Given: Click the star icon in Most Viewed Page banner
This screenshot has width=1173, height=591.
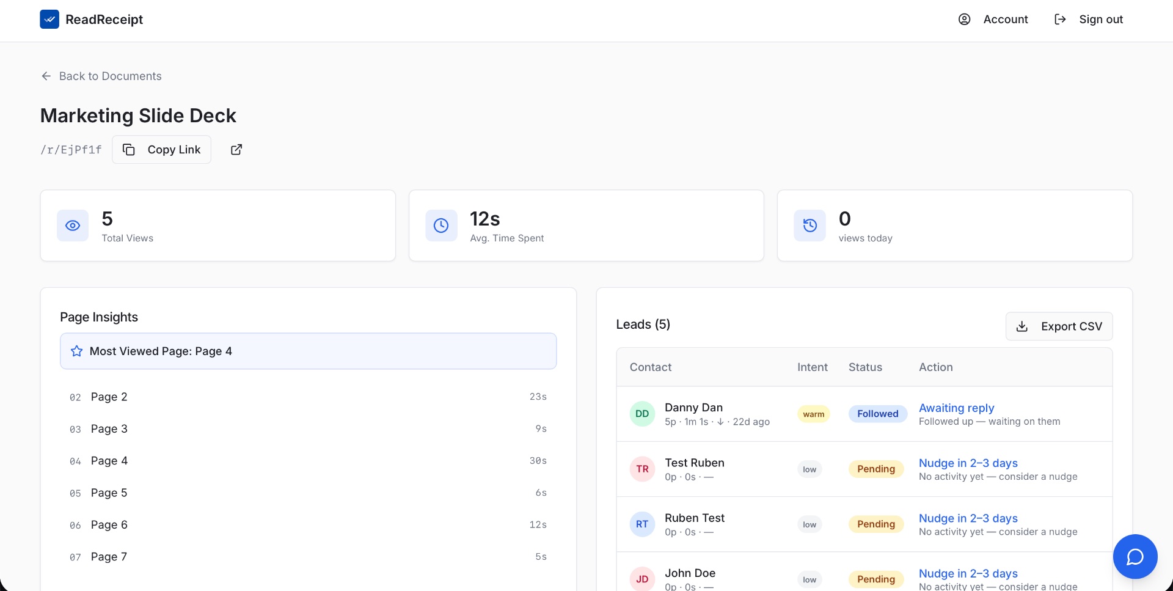Looking at the screenshot, I should click(76, 351).
